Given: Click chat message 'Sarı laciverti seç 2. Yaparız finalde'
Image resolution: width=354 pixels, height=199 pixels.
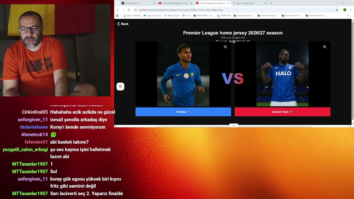Looking at the screenshot, I should click(x=87, y=193).
